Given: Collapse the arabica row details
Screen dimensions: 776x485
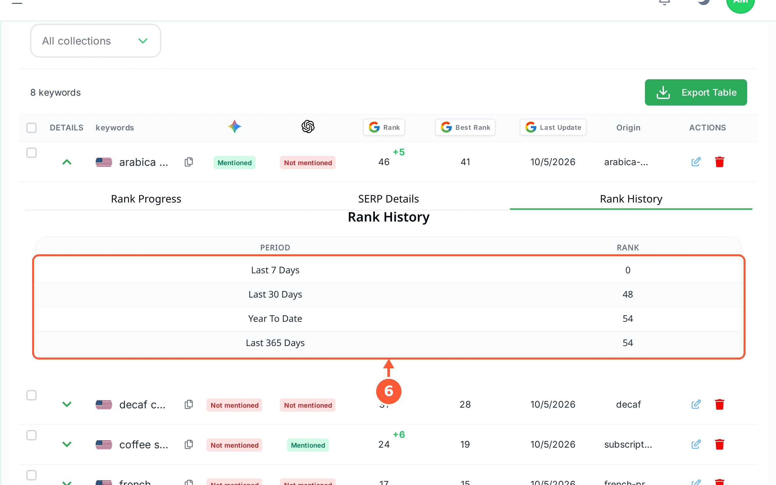Looking at the screenshot, I should pos(67,162).
